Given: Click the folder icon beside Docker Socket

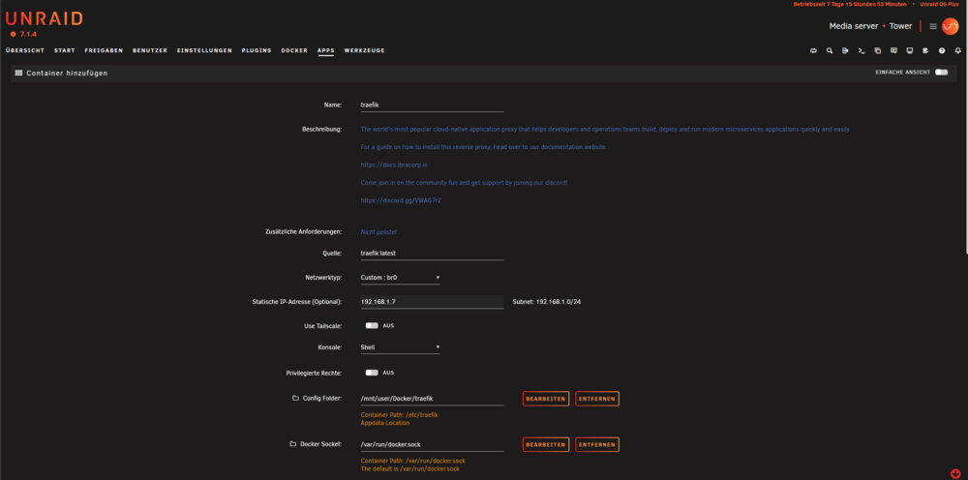Looking at the screenshot, I should pos(293,444).
